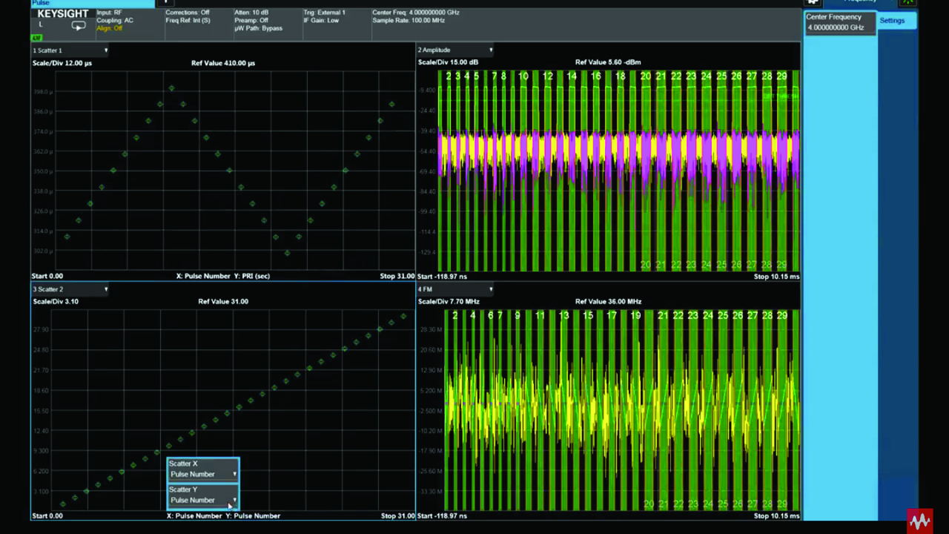Open the Settings gear icon top-right
Screen dimensions: 949x534
click(x=813, y=2)
